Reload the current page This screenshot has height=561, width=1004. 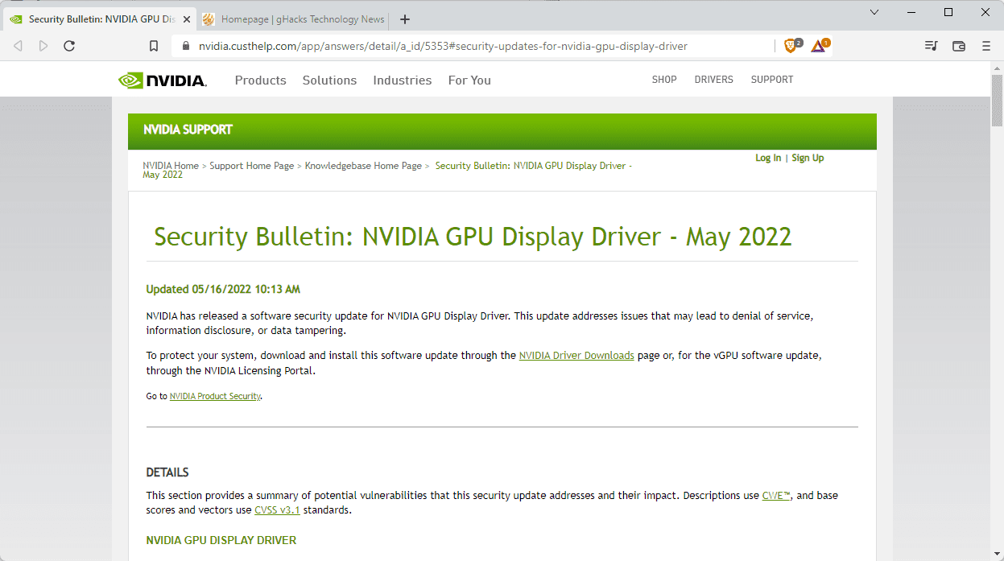(x=69, y=46)
